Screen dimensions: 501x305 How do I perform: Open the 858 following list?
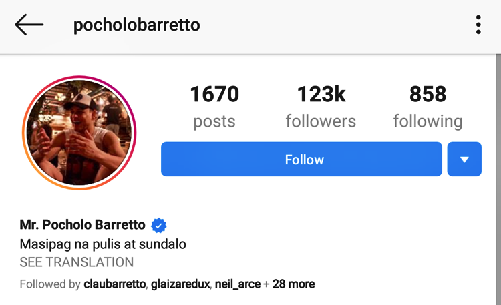point(428,95)
